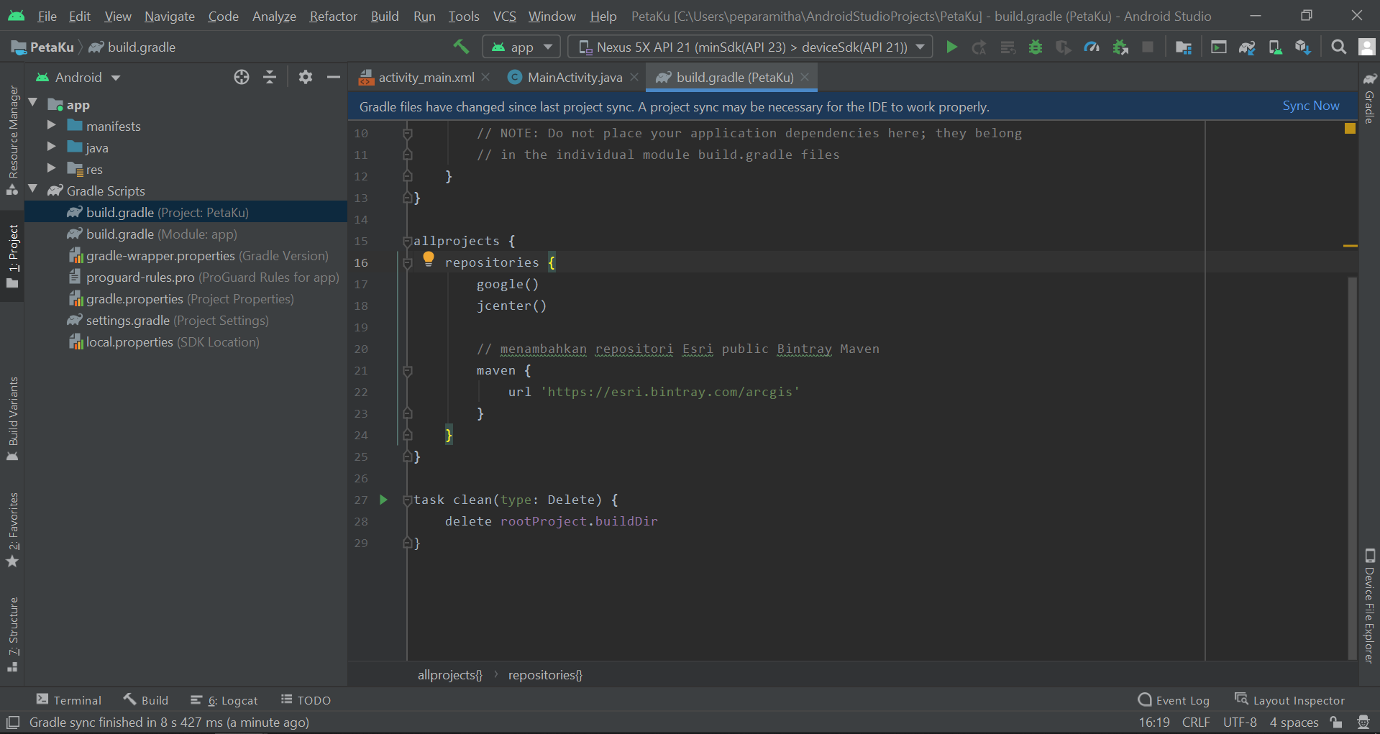Image resolution: width=1380 pixels, height=734 pixels.
Task: Open Run Anything icon in toolbar
Action: (1219, 47)
